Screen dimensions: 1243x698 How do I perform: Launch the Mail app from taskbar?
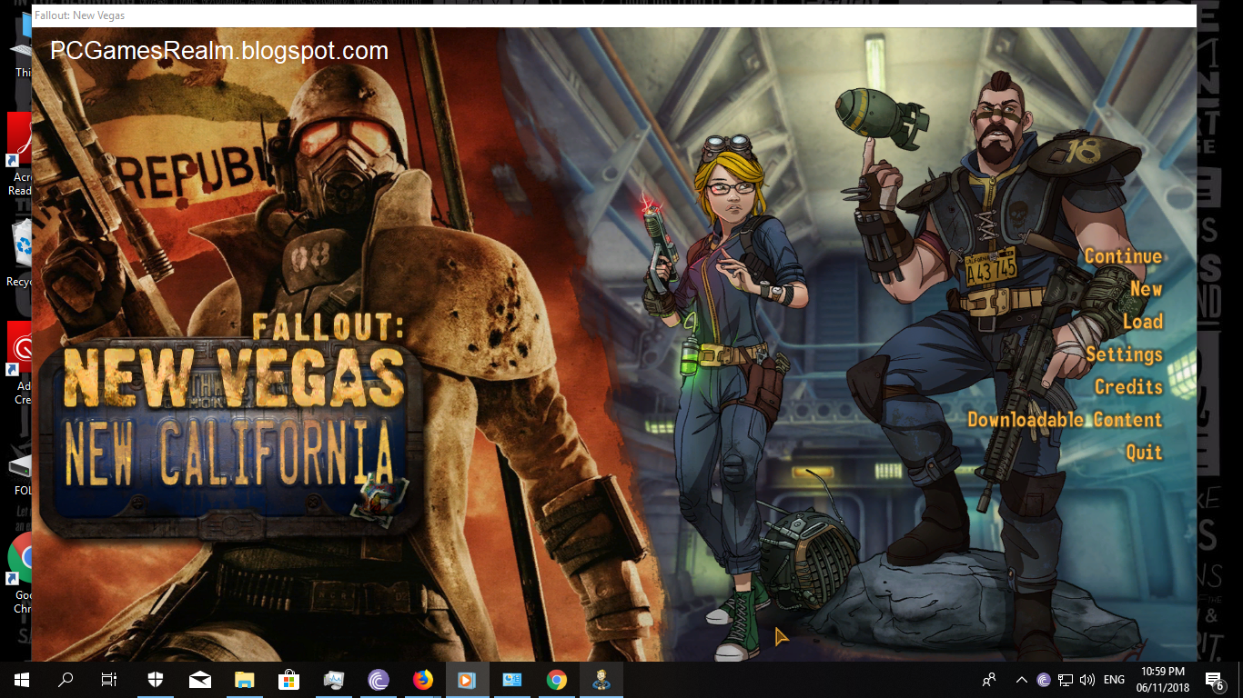click(200, 680)
